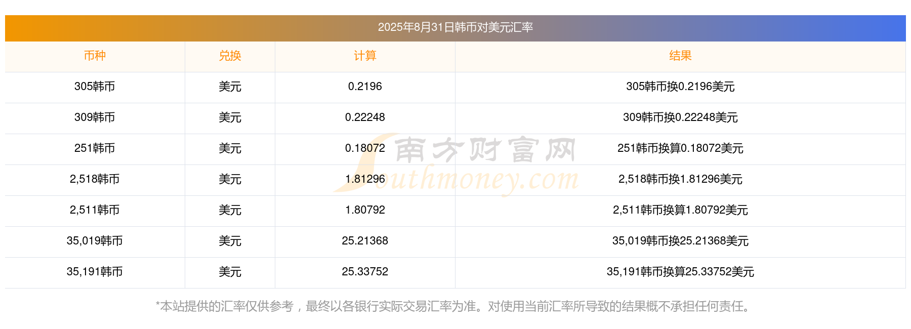Click the value 0.18072
This screenshot has height=329, width=911.
(x=365, y=148)
